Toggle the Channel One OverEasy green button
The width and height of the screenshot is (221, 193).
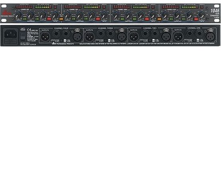(24, 19)
